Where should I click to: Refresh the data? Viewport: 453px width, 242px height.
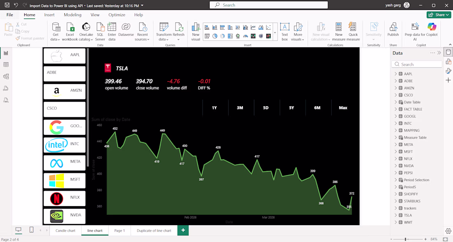(x=179, y=32)
